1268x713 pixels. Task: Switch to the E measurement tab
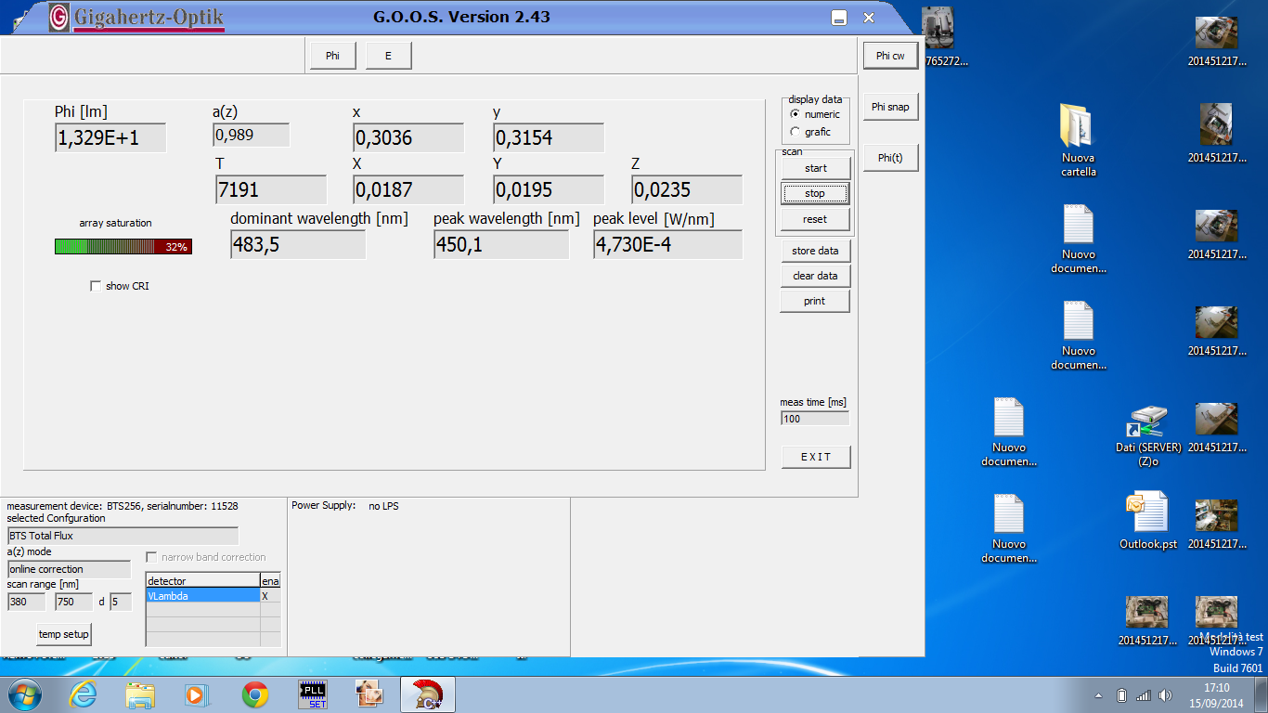point(388,56)
